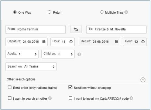Click the From station input field
The image size is (151, 110).
(x=36, y=29)
